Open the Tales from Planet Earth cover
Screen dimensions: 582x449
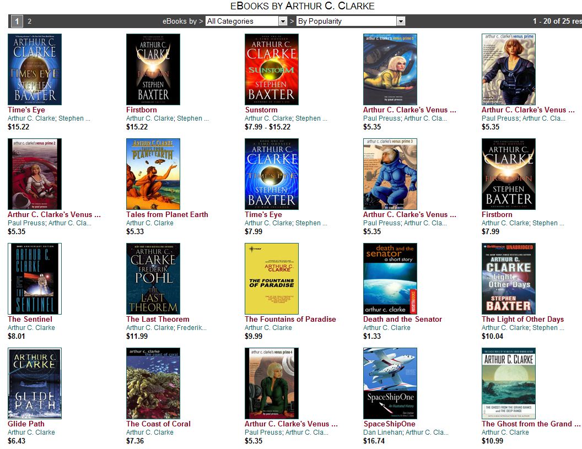[153, 174]
